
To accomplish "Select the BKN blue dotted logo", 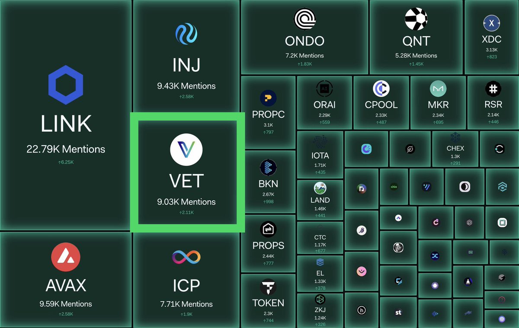I will (268, 168).
